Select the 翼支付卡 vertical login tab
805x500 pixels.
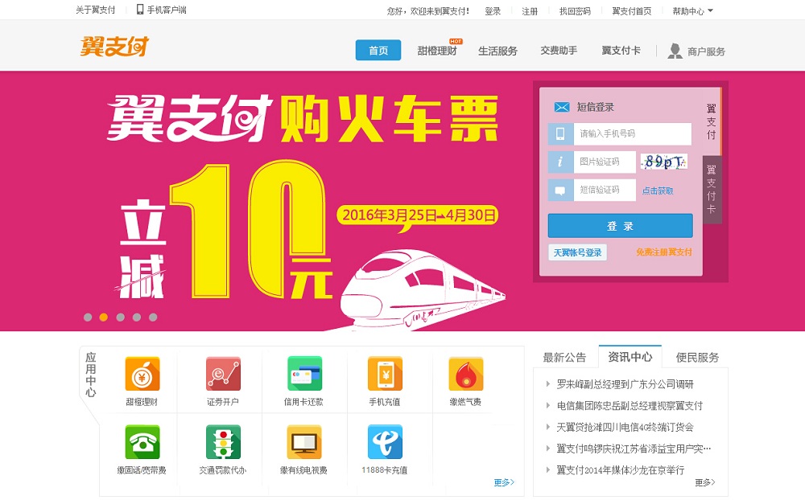coord(712,189)
